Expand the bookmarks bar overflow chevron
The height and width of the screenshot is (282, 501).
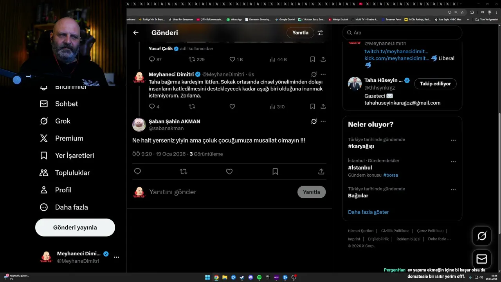click(467, 19)
